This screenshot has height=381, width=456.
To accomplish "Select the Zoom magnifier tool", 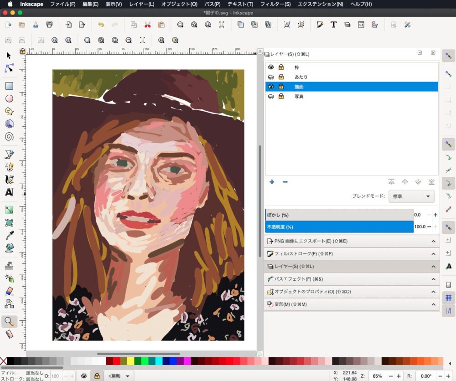I will [9, 322].
